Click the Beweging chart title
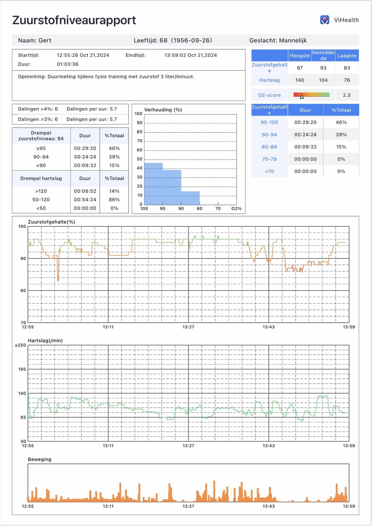The image size is (372, 526). pyautogui.click(x=39, y=459)
